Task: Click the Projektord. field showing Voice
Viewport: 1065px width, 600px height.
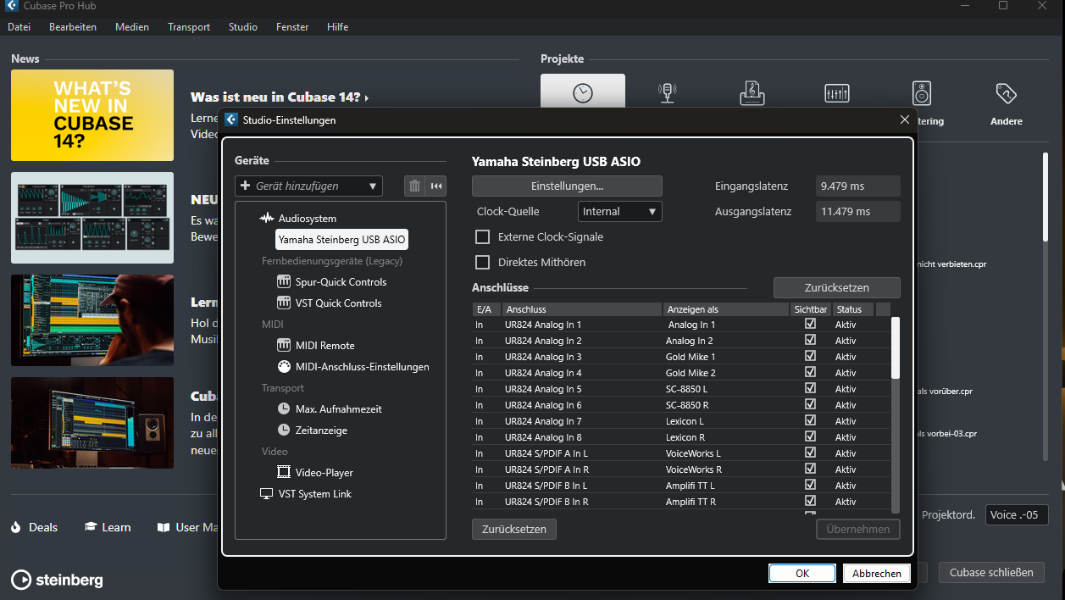Action: (1017, 514)
